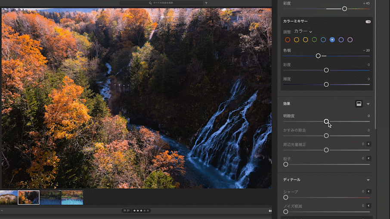The width and height of the screenshot is (390, 219).
Task: Click the right panel vertical scrollbar
Action: coord(375,65)
